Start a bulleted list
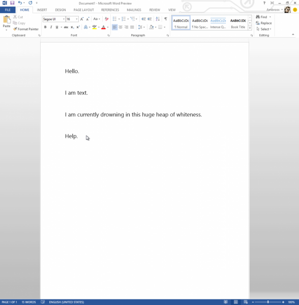The image size is (299, 305). 114,19
